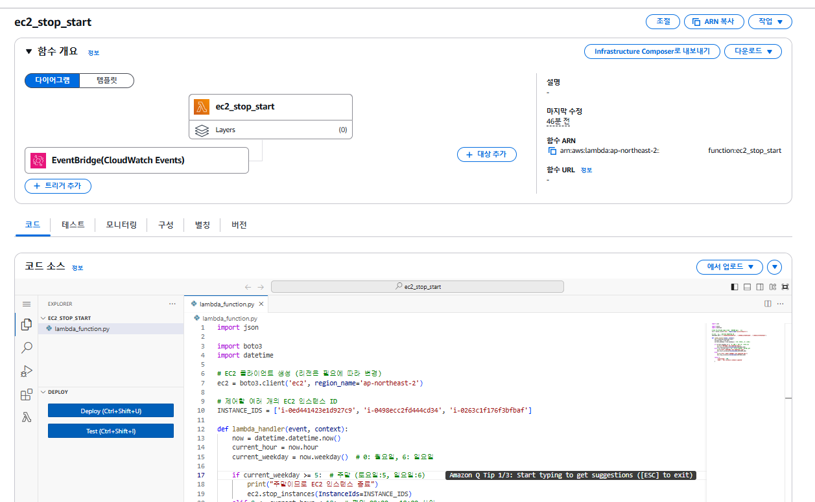Copy function ARN via copy icon
Image resolution: width=815 pixels, height=502 pixels.
click(552, 151)
